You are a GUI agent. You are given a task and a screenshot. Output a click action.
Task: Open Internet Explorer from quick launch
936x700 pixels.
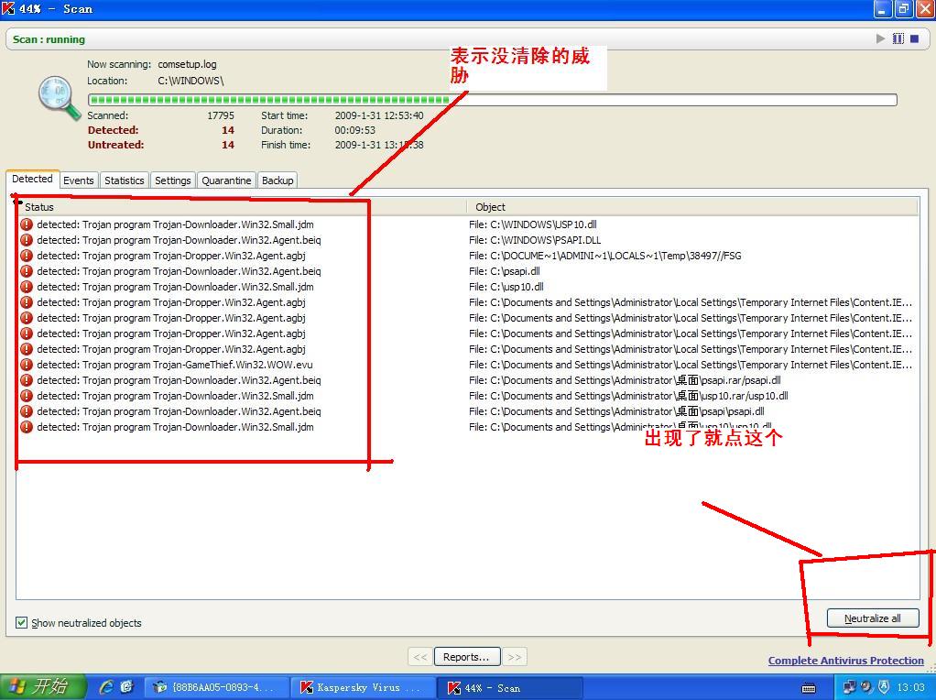coord(107,687)
